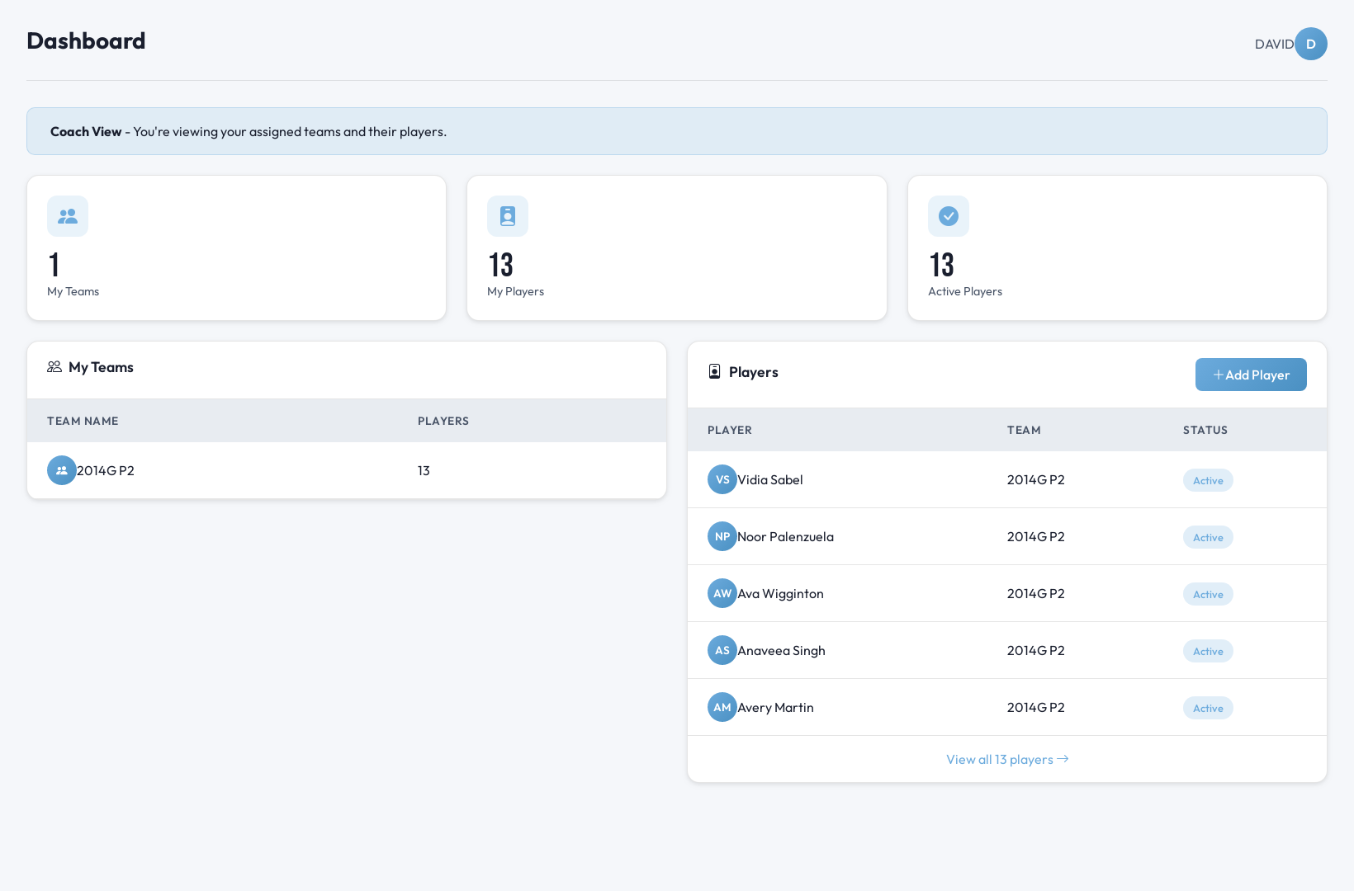Select the 2014G P2 row in My Teams
The width and height of the screenshot is (1354, 891).
(248, 470)
